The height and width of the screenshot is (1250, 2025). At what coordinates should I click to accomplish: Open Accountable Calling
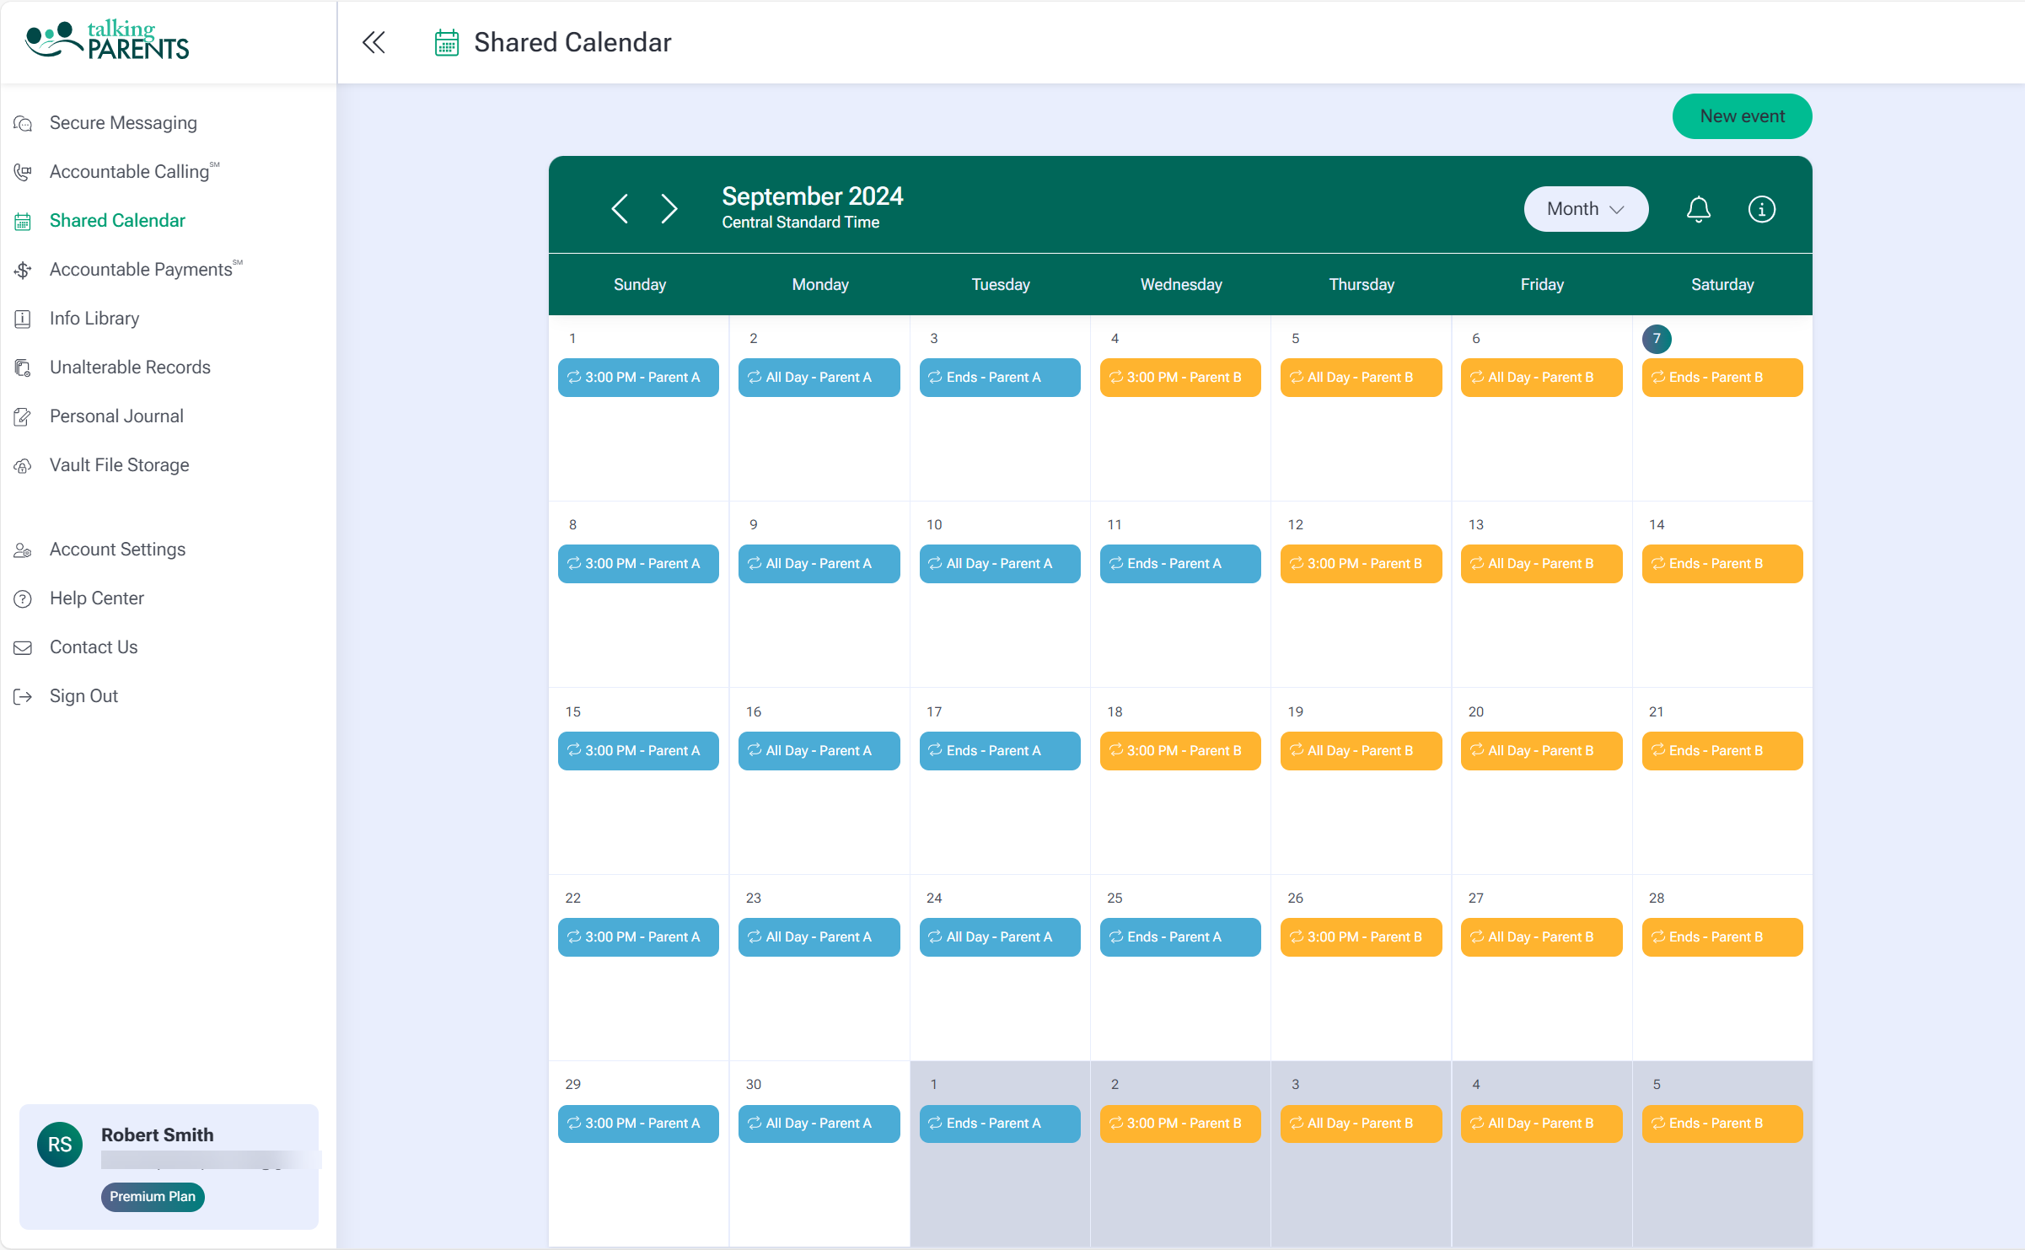pos(135,172)
